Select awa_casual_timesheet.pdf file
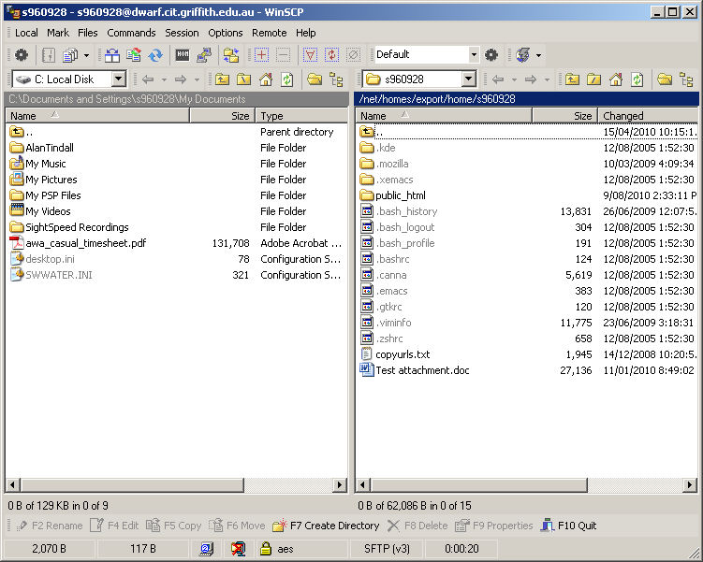The width and height of the screenshot is (703, 562). (x=78, y=243)
